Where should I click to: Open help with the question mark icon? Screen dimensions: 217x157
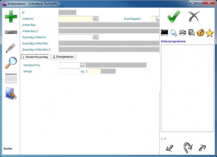(x=200, y=33)
